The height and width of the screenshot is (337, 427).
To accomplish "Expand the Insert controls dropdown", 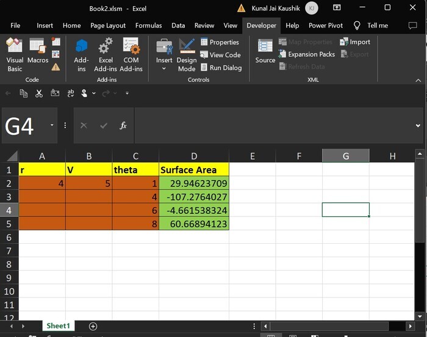I will 163,68.
